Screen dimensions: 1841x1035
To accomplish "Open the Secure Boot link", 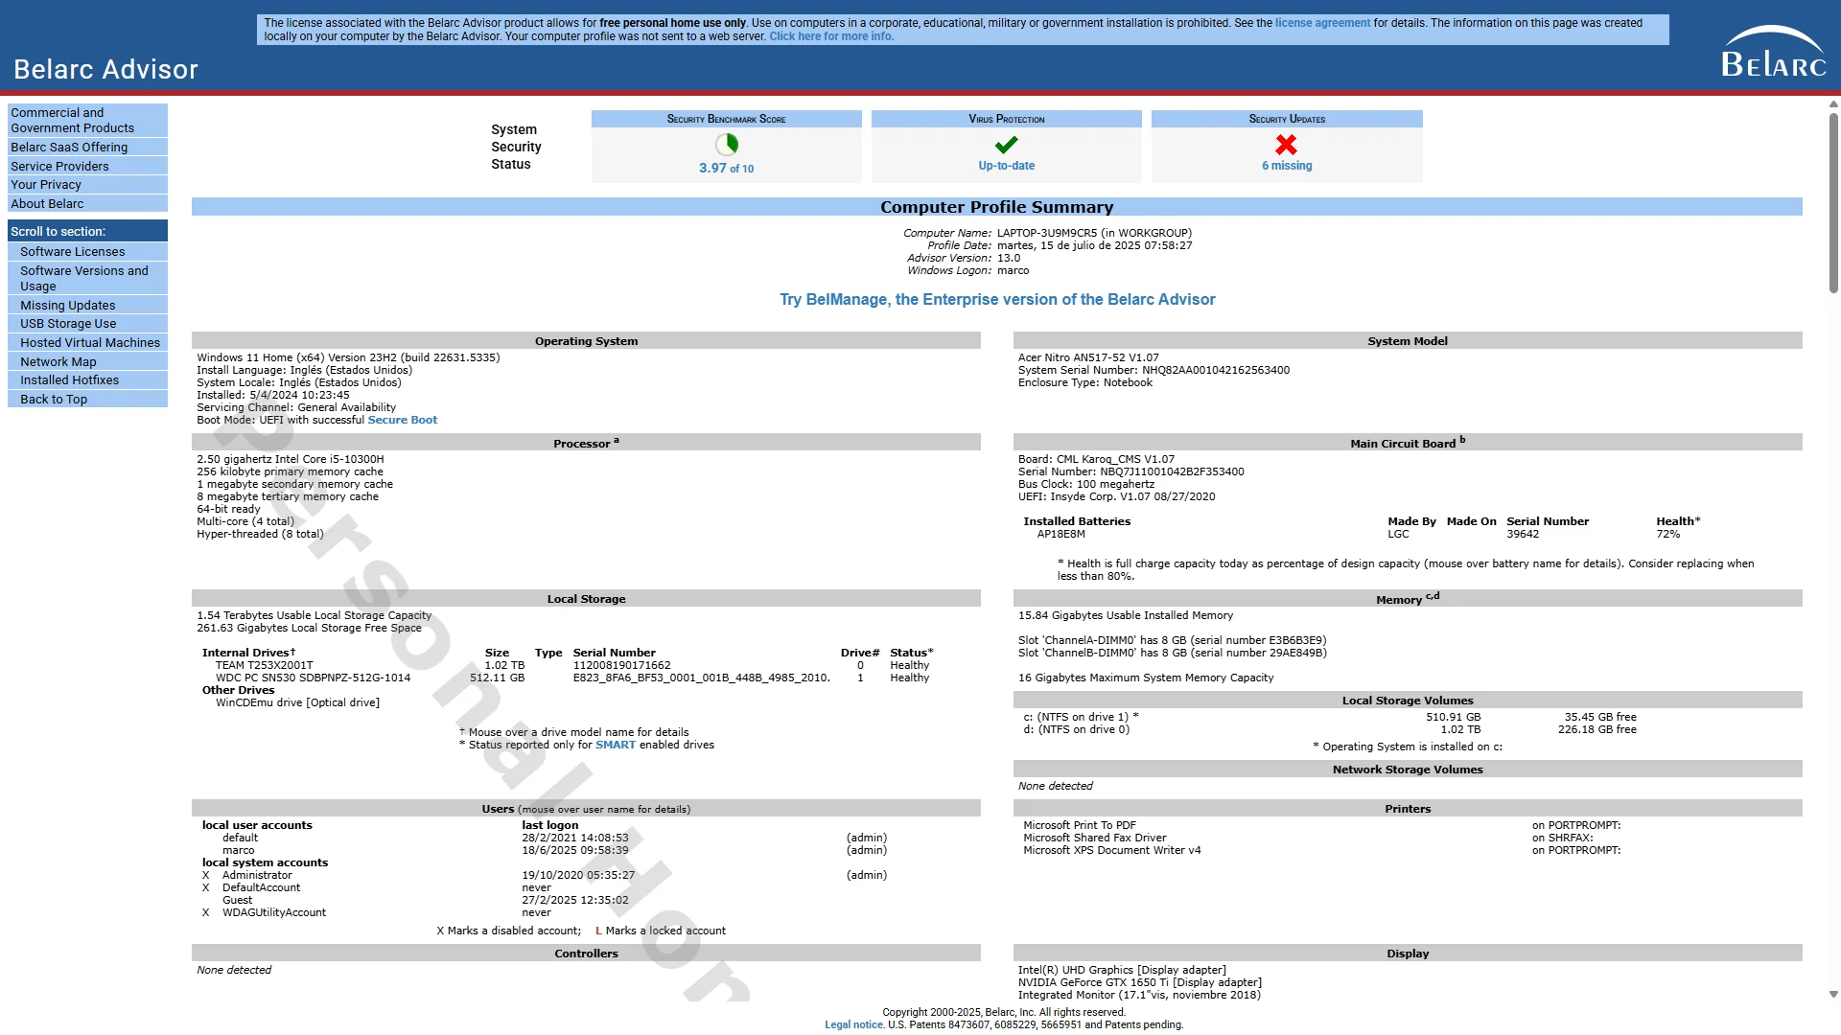I will point(402,420).
